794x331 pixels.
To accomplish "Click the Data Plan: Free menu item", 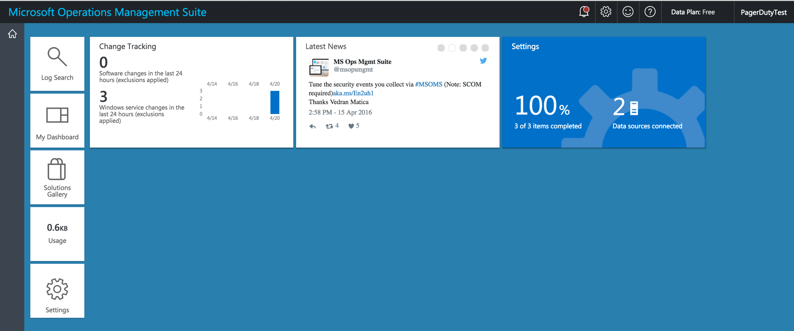I will coord(693,12).
